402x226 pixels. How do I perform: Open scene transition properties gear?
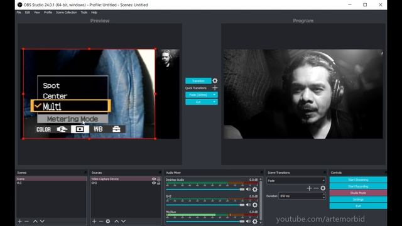point(323,188)
